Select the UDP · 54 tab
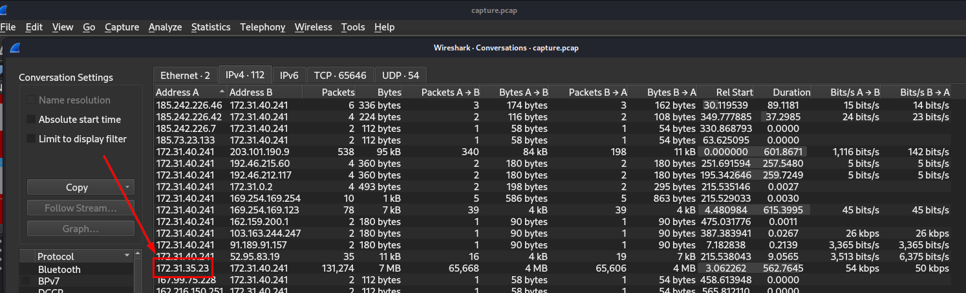966x293 pixels. click(x=400, y=75)
